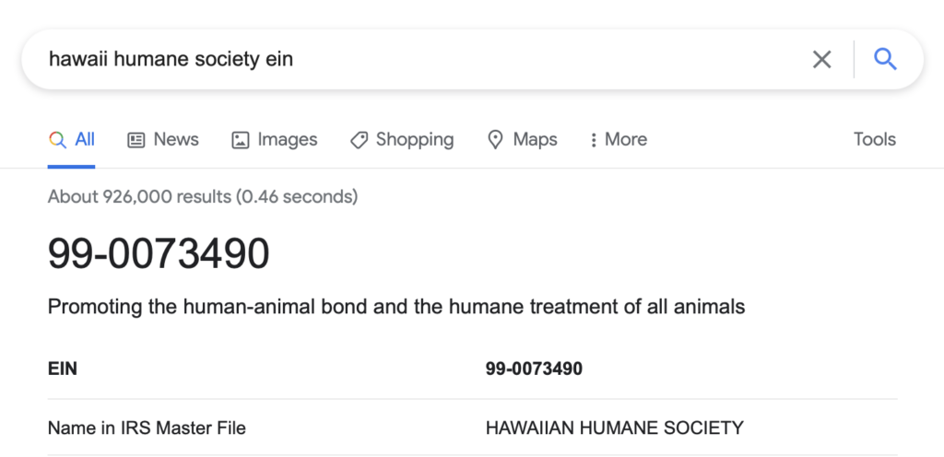Click the blue magnifying glass search icon
This screenshot has height=457, width=944.
coord(885,60)
